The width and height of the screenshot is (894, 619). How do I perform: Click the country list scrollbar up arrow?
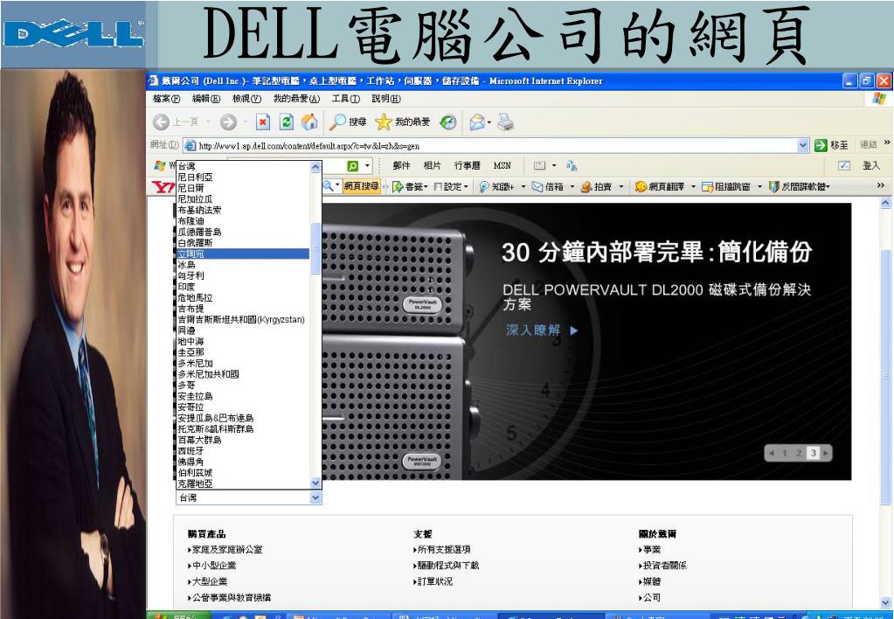tap(315, 167)
